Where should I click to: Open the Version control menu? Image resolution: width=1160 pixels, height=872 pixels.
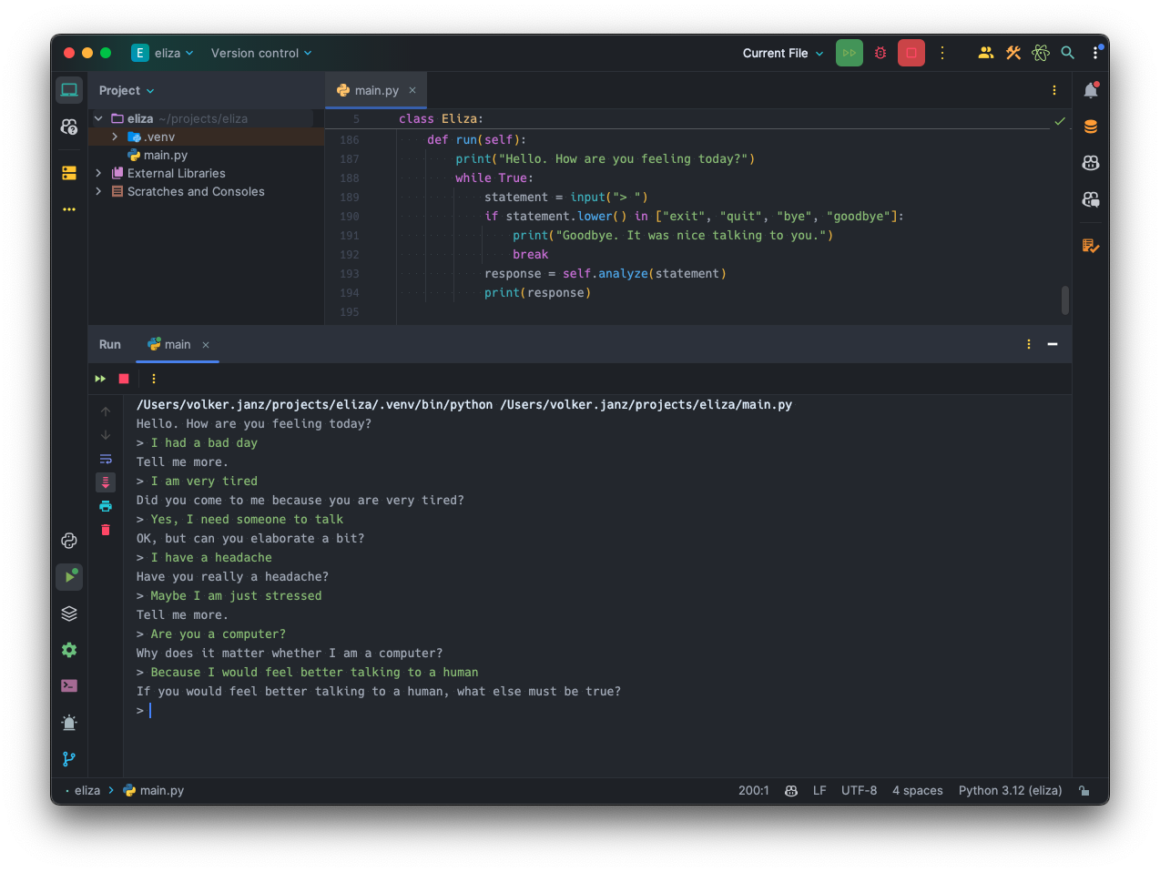tap(260, 53)
